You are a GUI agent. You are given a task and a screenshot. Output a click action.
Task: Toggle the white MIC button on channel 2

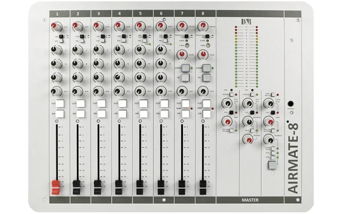tap(82, 41)
